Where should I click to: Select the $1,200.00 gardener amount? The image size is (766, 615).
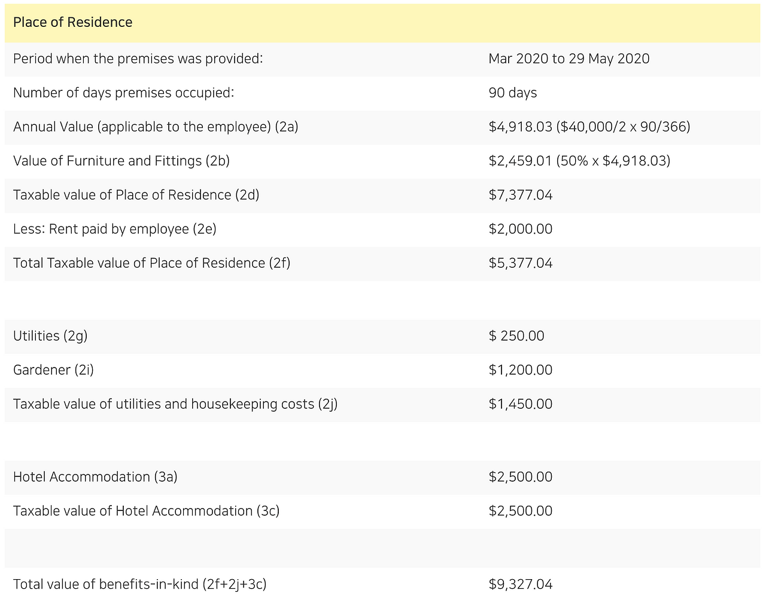[x=520, y=371]
